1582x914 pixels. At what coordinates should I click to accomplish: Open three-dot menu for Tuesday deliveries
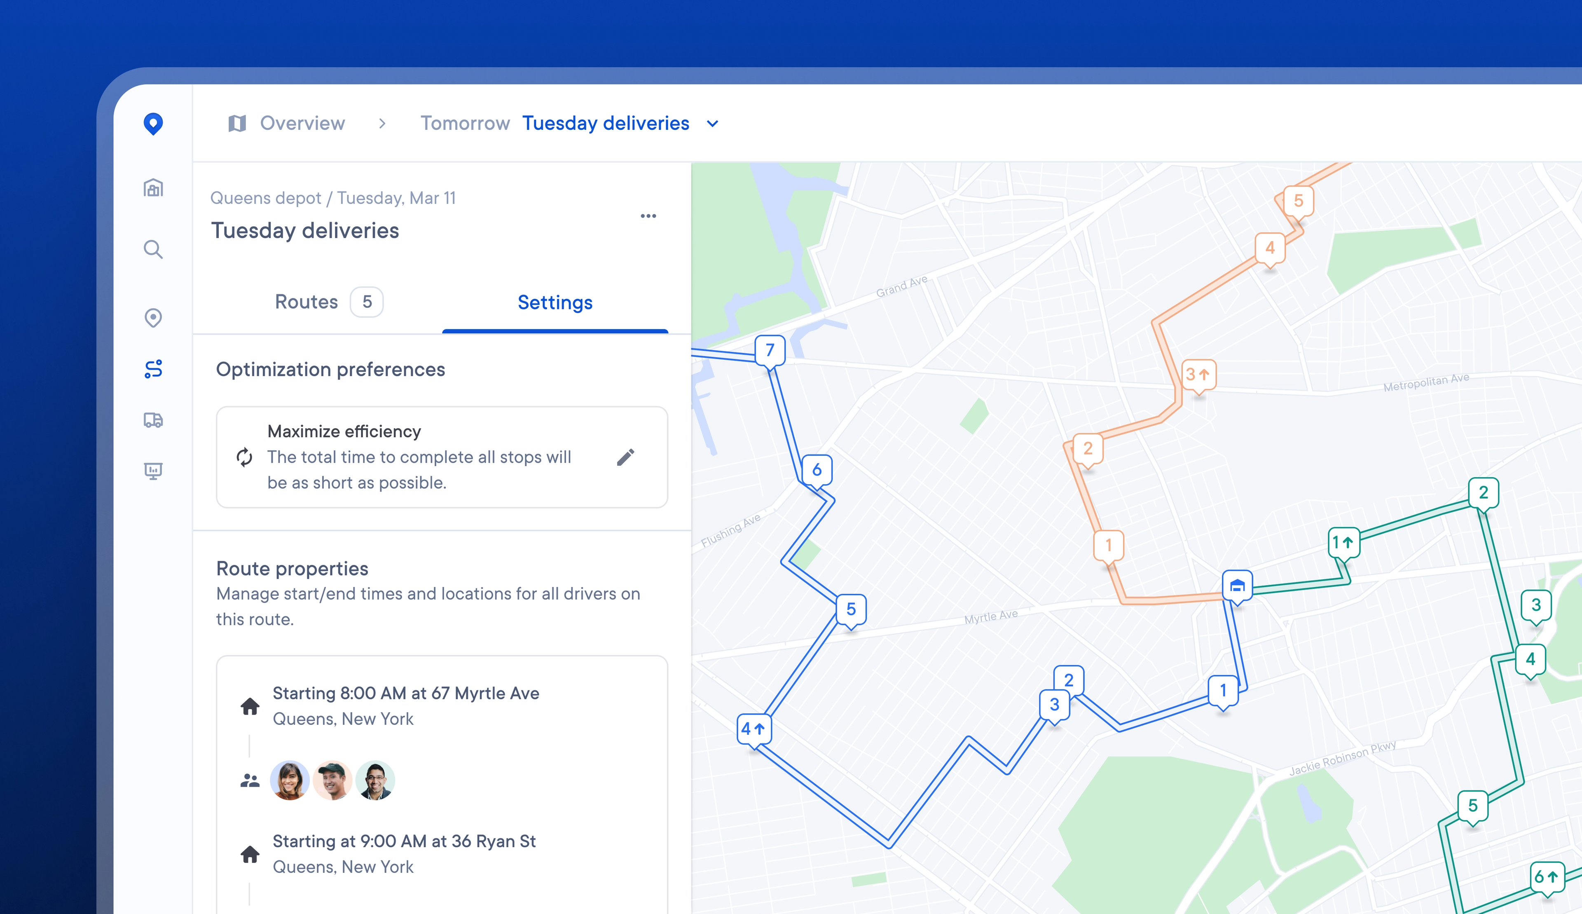click(x=648, y=216)
